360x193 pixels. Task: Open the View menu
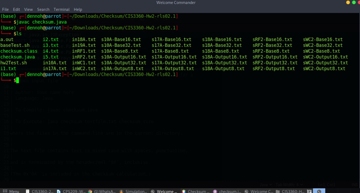[28, 9]
